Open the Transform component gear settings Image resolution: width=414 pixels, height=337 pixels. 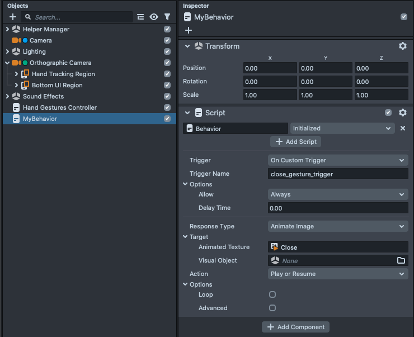(402, 46)
